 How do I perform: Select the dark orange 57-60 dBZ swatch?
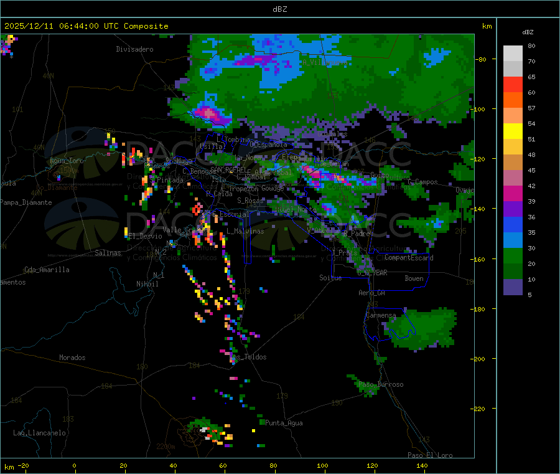click(513, 100)
